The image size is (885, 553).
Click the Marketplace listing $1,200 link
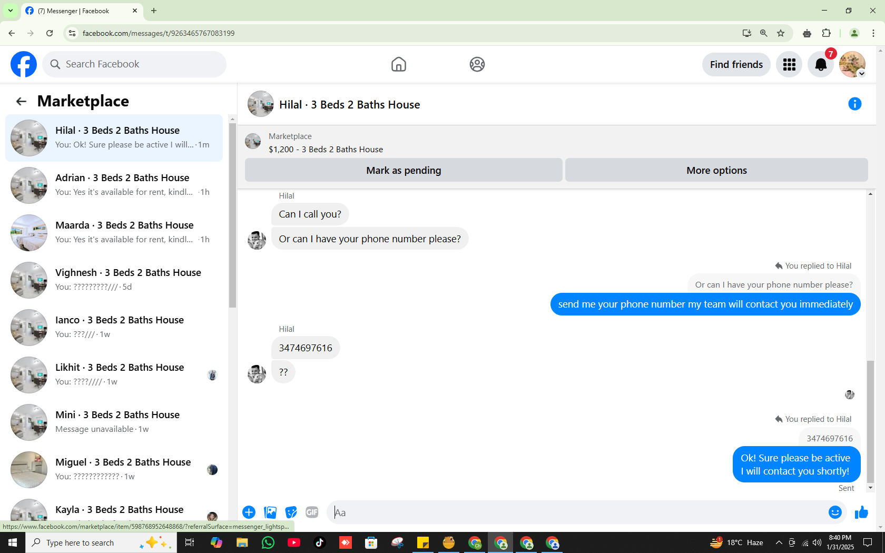coord(326,149)
